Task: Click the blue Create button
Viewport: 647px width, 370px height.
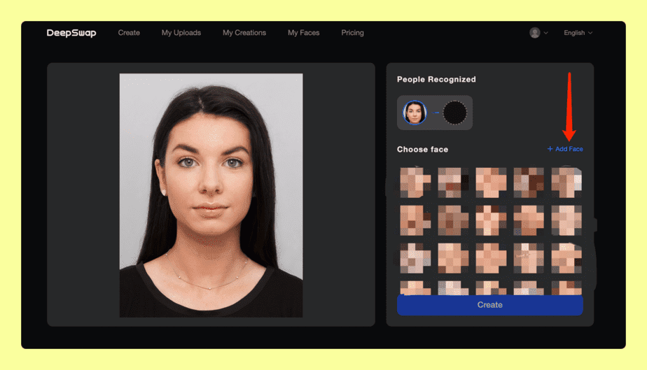Action: 489,305
